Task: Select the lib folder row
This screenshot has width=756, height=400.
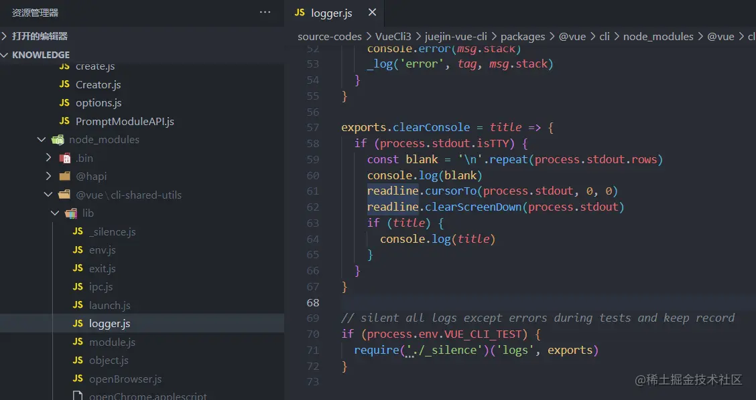Action: click(142, 213)
